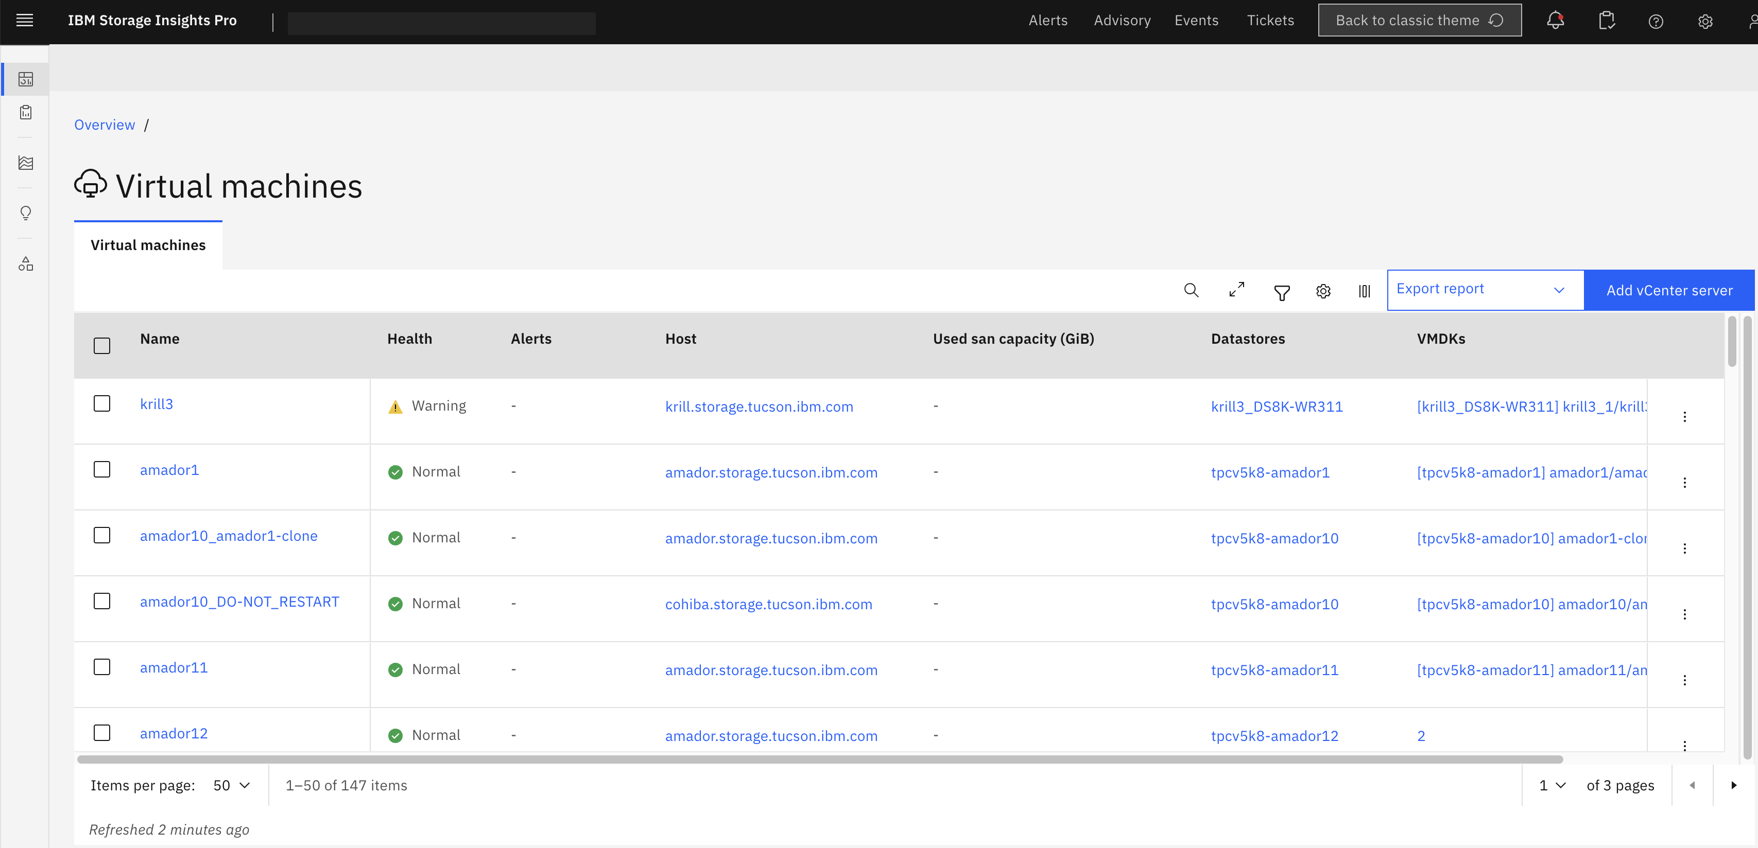The width and height of the screenshot is (1758, 848).
Task: Open overflow menu for amador10_DO-NOT_RESTART row
Action: tap(1684, 614)
